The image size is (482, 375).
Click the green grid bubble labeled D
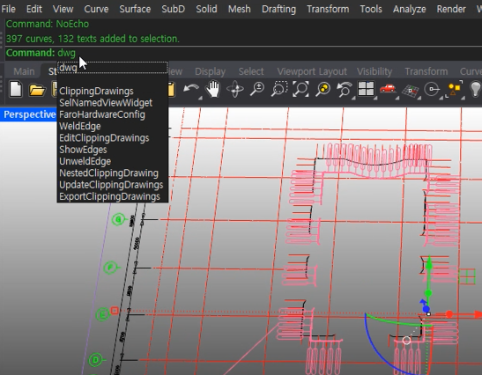(x=95, y=360)
